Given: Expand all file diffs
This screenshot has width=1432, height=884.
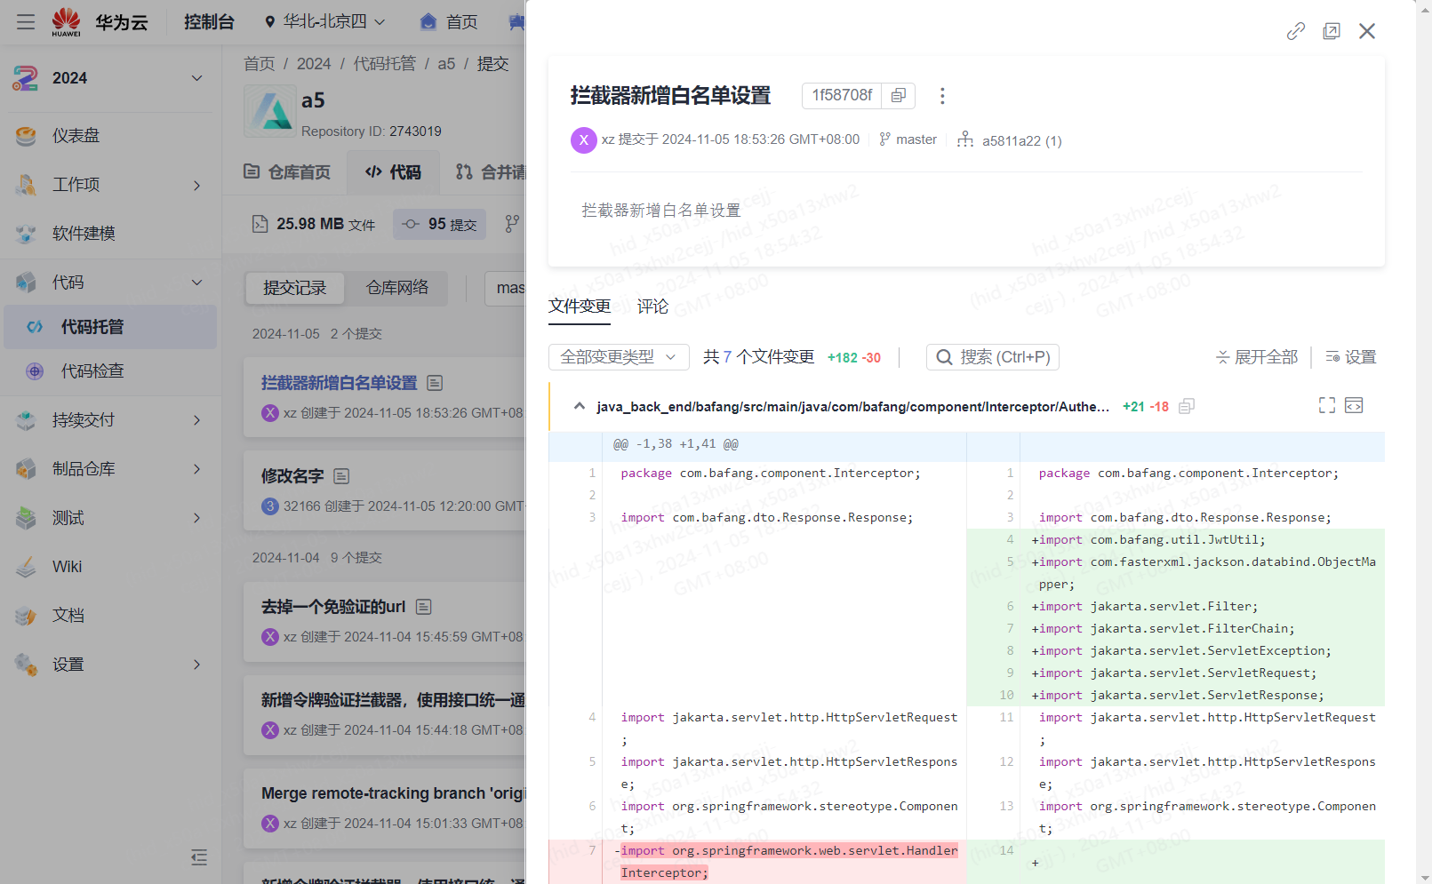Looking at the screenshot, I should point(1257,357).
